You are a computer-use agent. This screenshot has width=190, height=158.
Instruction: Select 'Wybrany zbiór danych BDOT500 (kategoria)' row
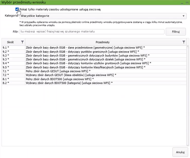coord(69,83)
